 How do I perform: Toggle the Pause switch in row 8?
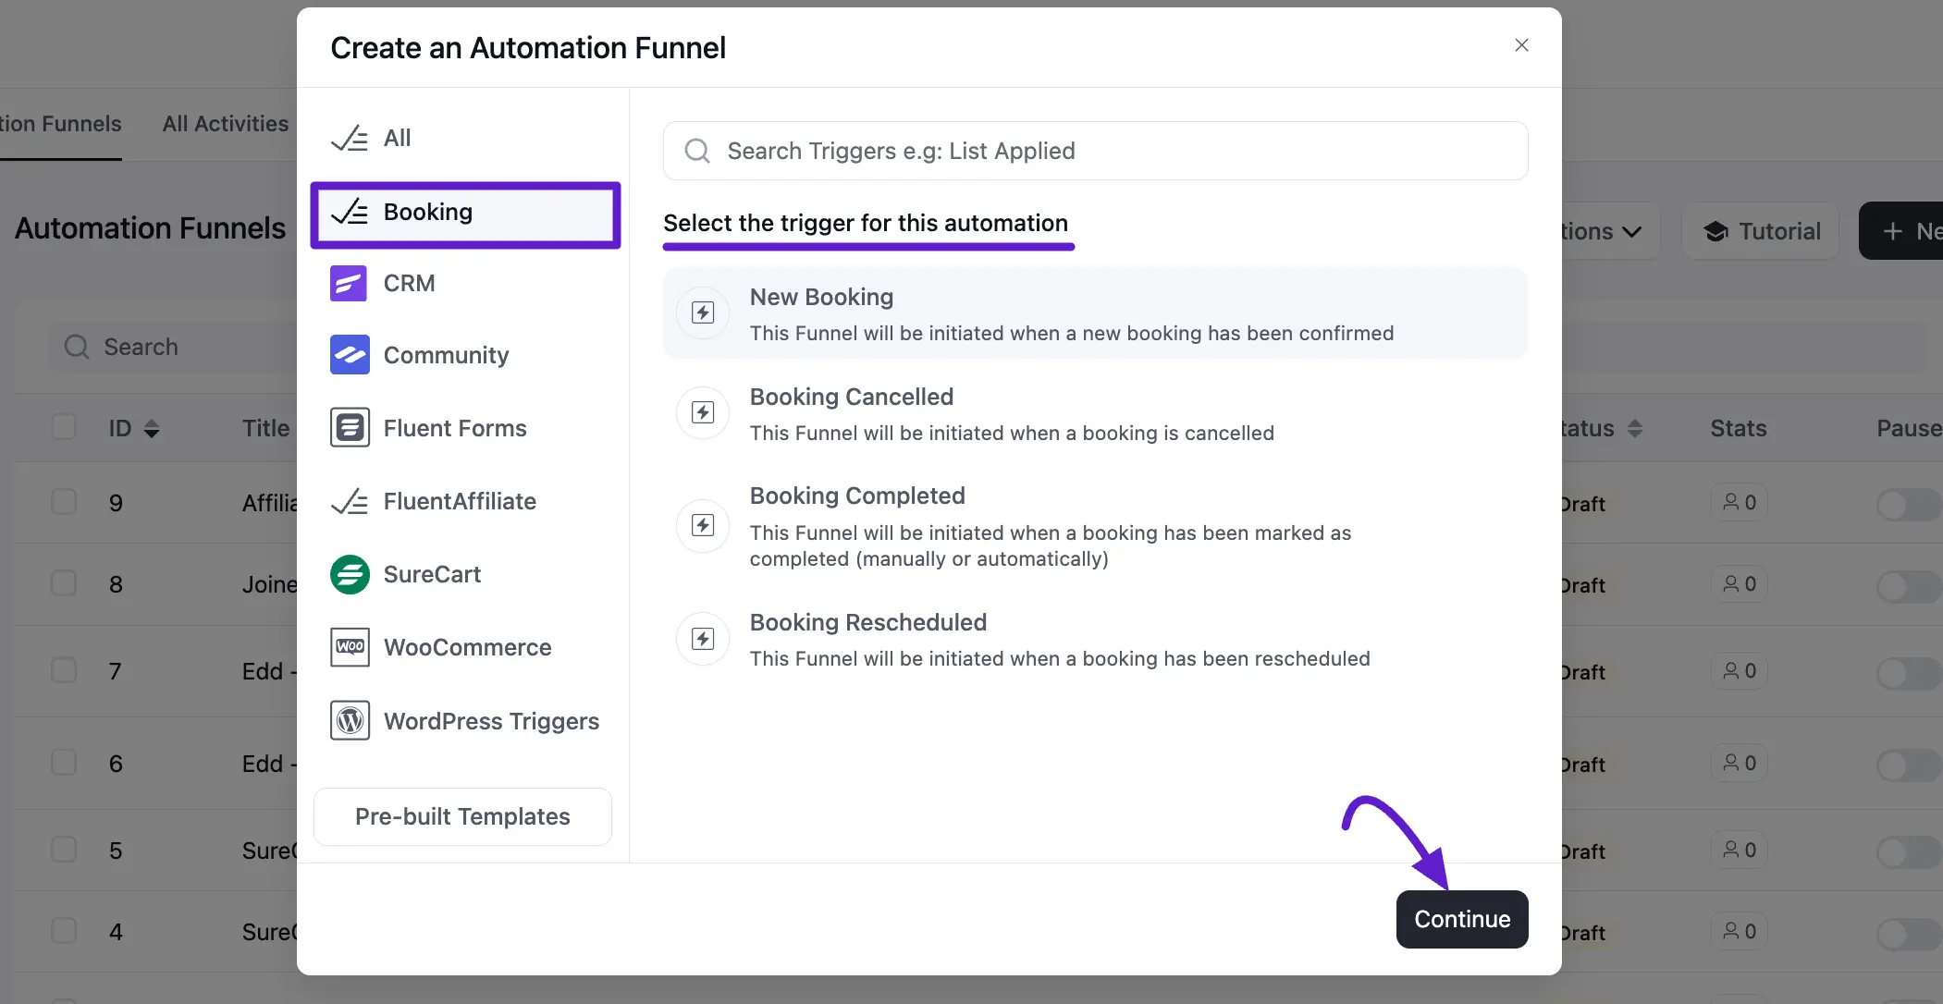coord(1909,586)
